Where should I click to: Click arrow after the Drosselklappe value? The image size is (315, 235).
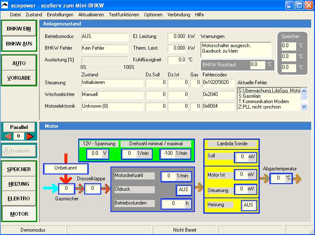click(x=106, y=189)
